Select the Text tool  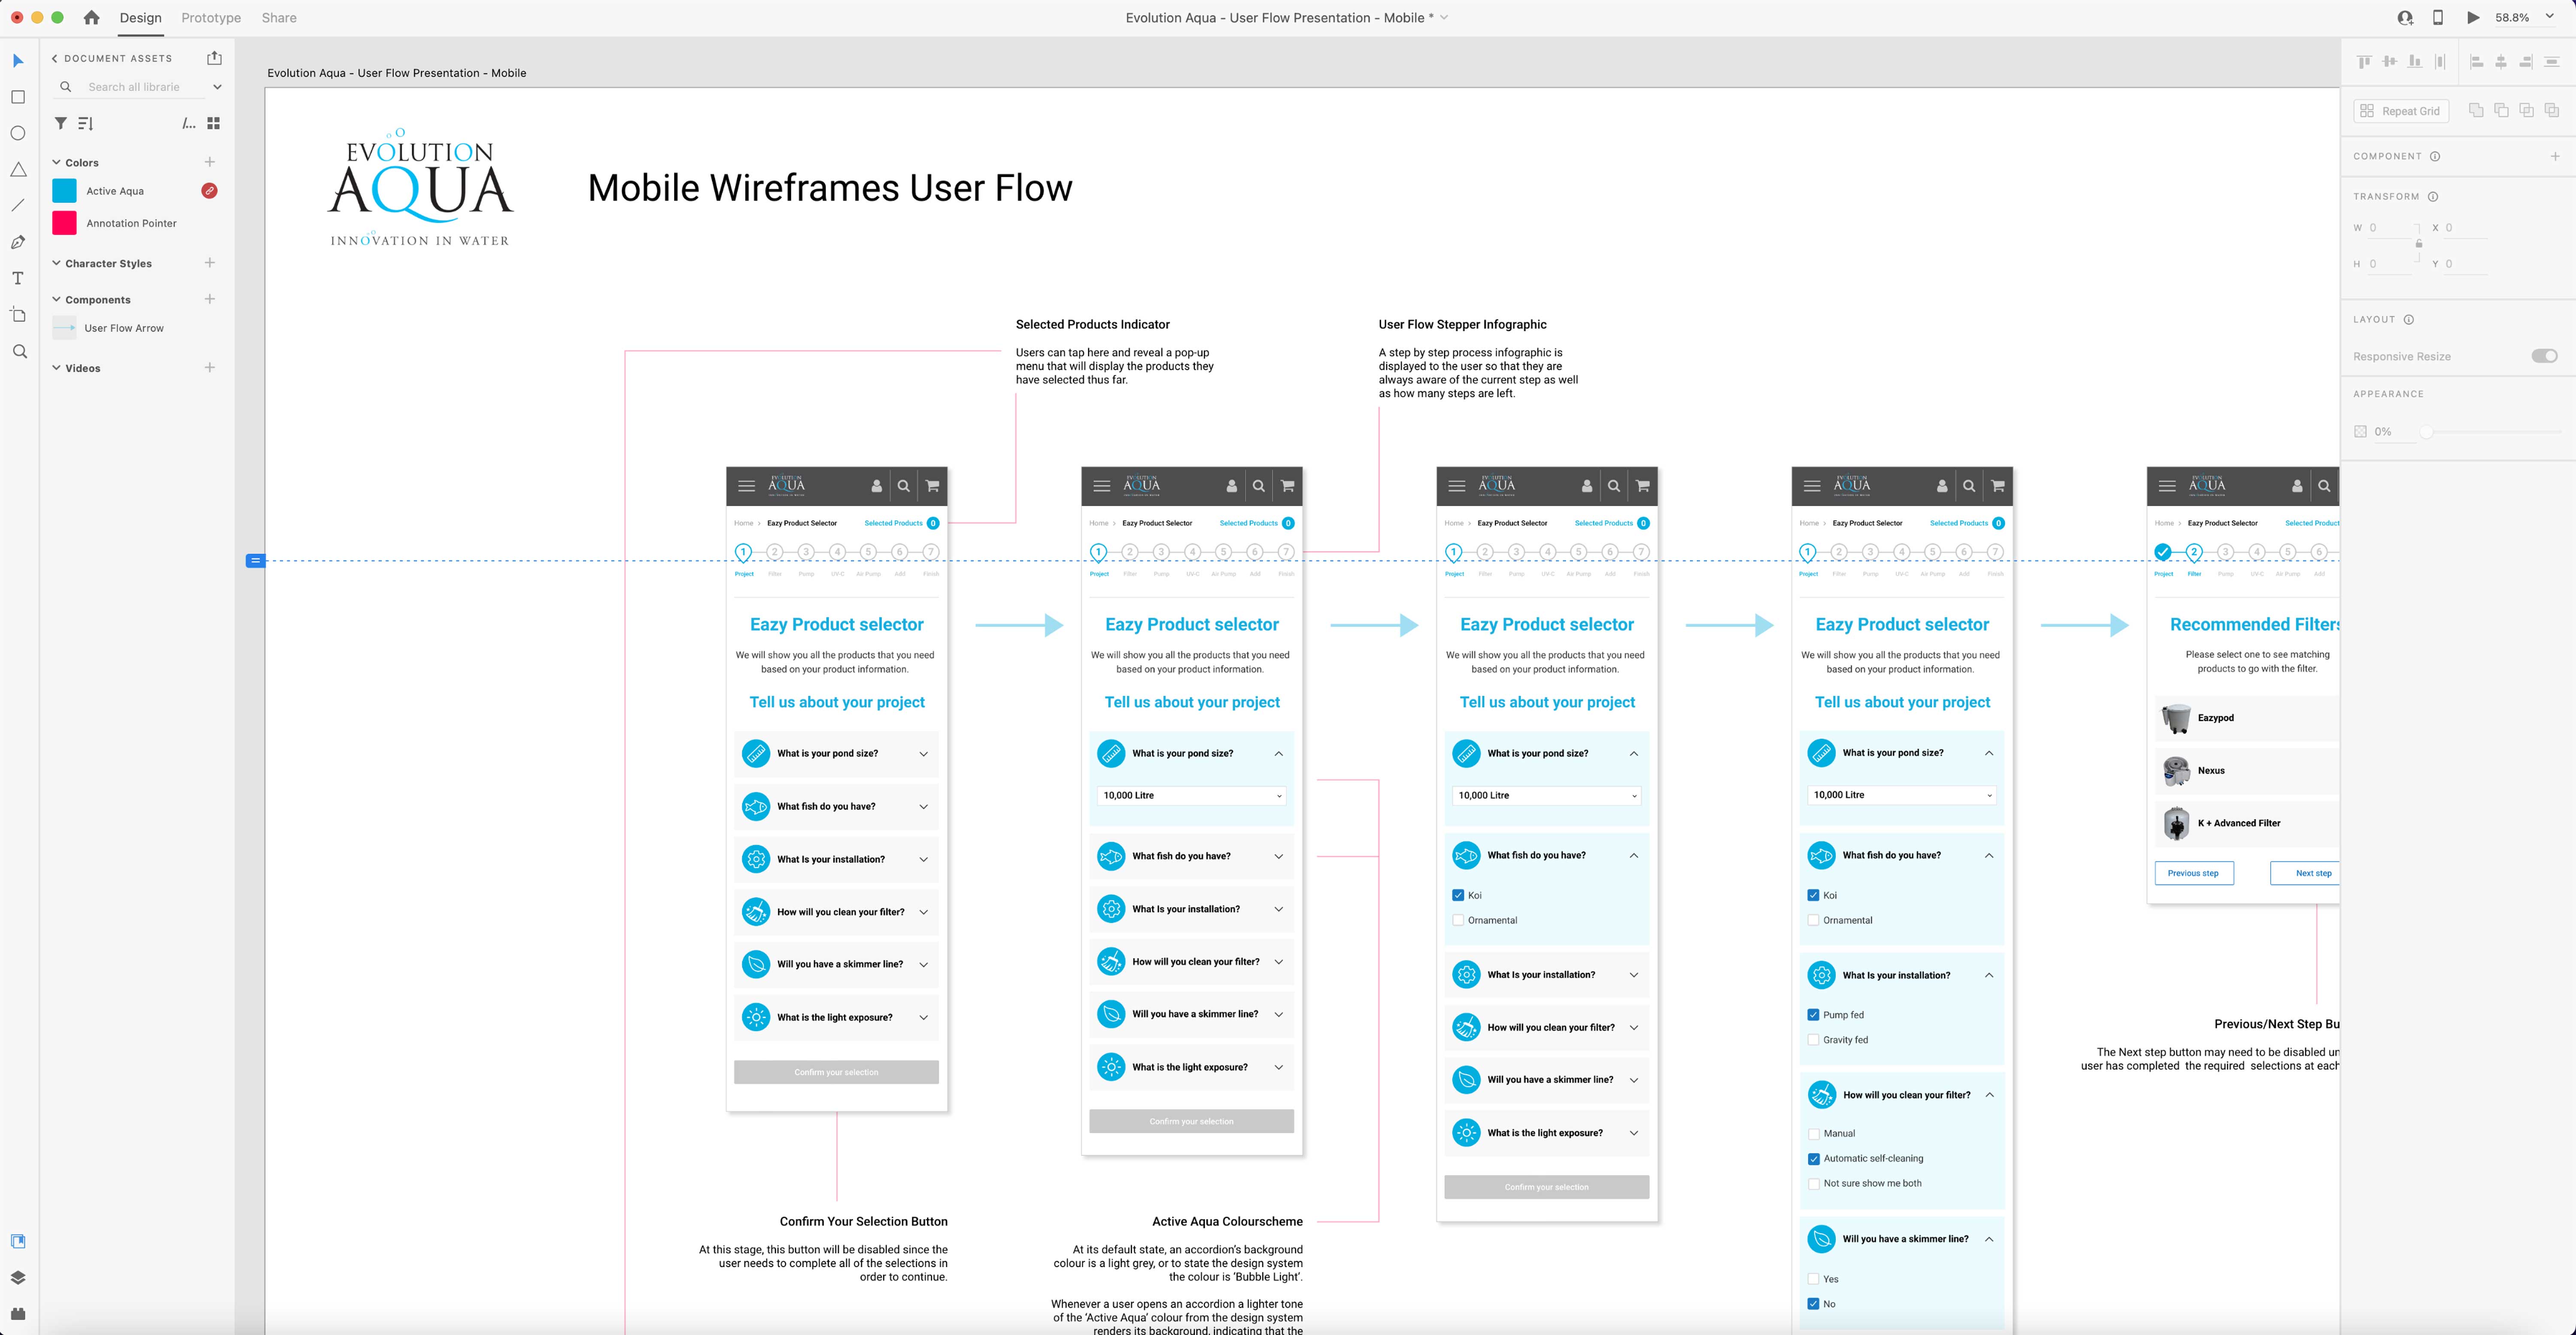18,278
